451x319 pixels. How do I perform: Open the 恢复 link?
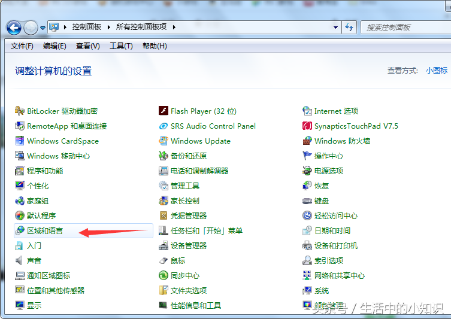coord(322,186)
